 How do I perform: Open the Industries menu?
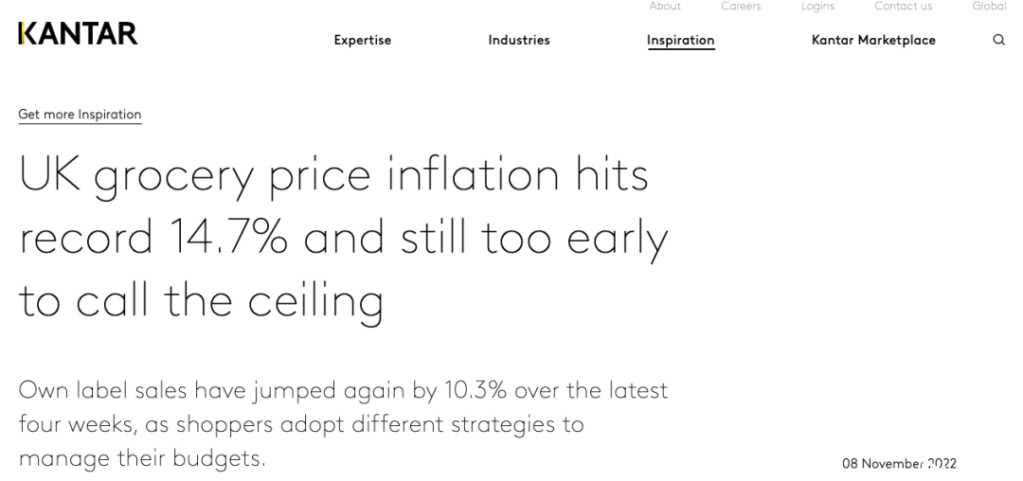pos(519,40)
